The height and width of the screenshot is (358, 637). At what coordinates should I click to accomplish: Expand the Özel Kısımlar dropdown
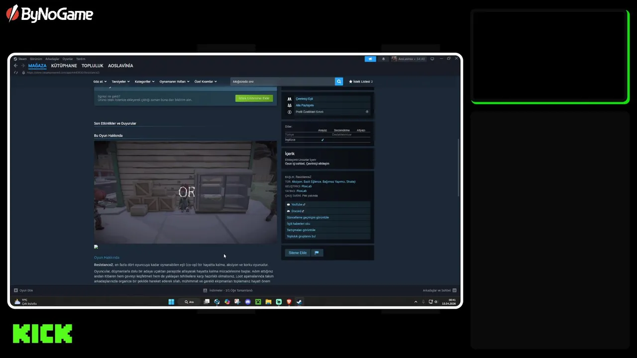point(206,82)
